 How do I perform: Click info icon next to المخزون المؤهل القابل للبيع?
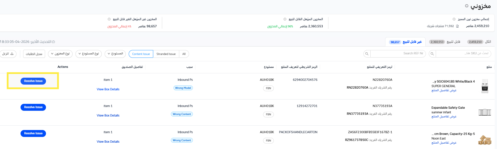[285, 19]
